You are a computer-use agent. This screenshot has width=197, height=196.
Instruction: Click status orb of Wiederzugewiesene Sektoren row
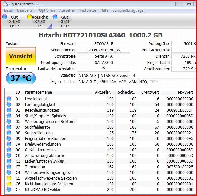(9, 121)
